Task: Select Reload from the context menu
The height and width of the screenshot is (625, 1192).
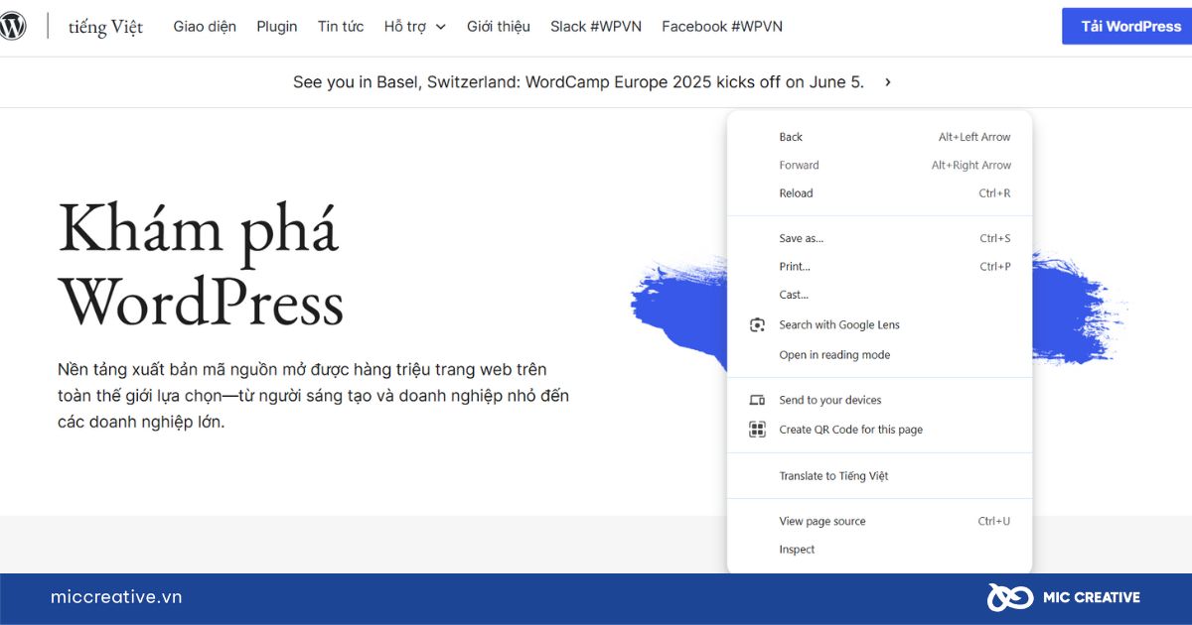Action: (880, 193)
